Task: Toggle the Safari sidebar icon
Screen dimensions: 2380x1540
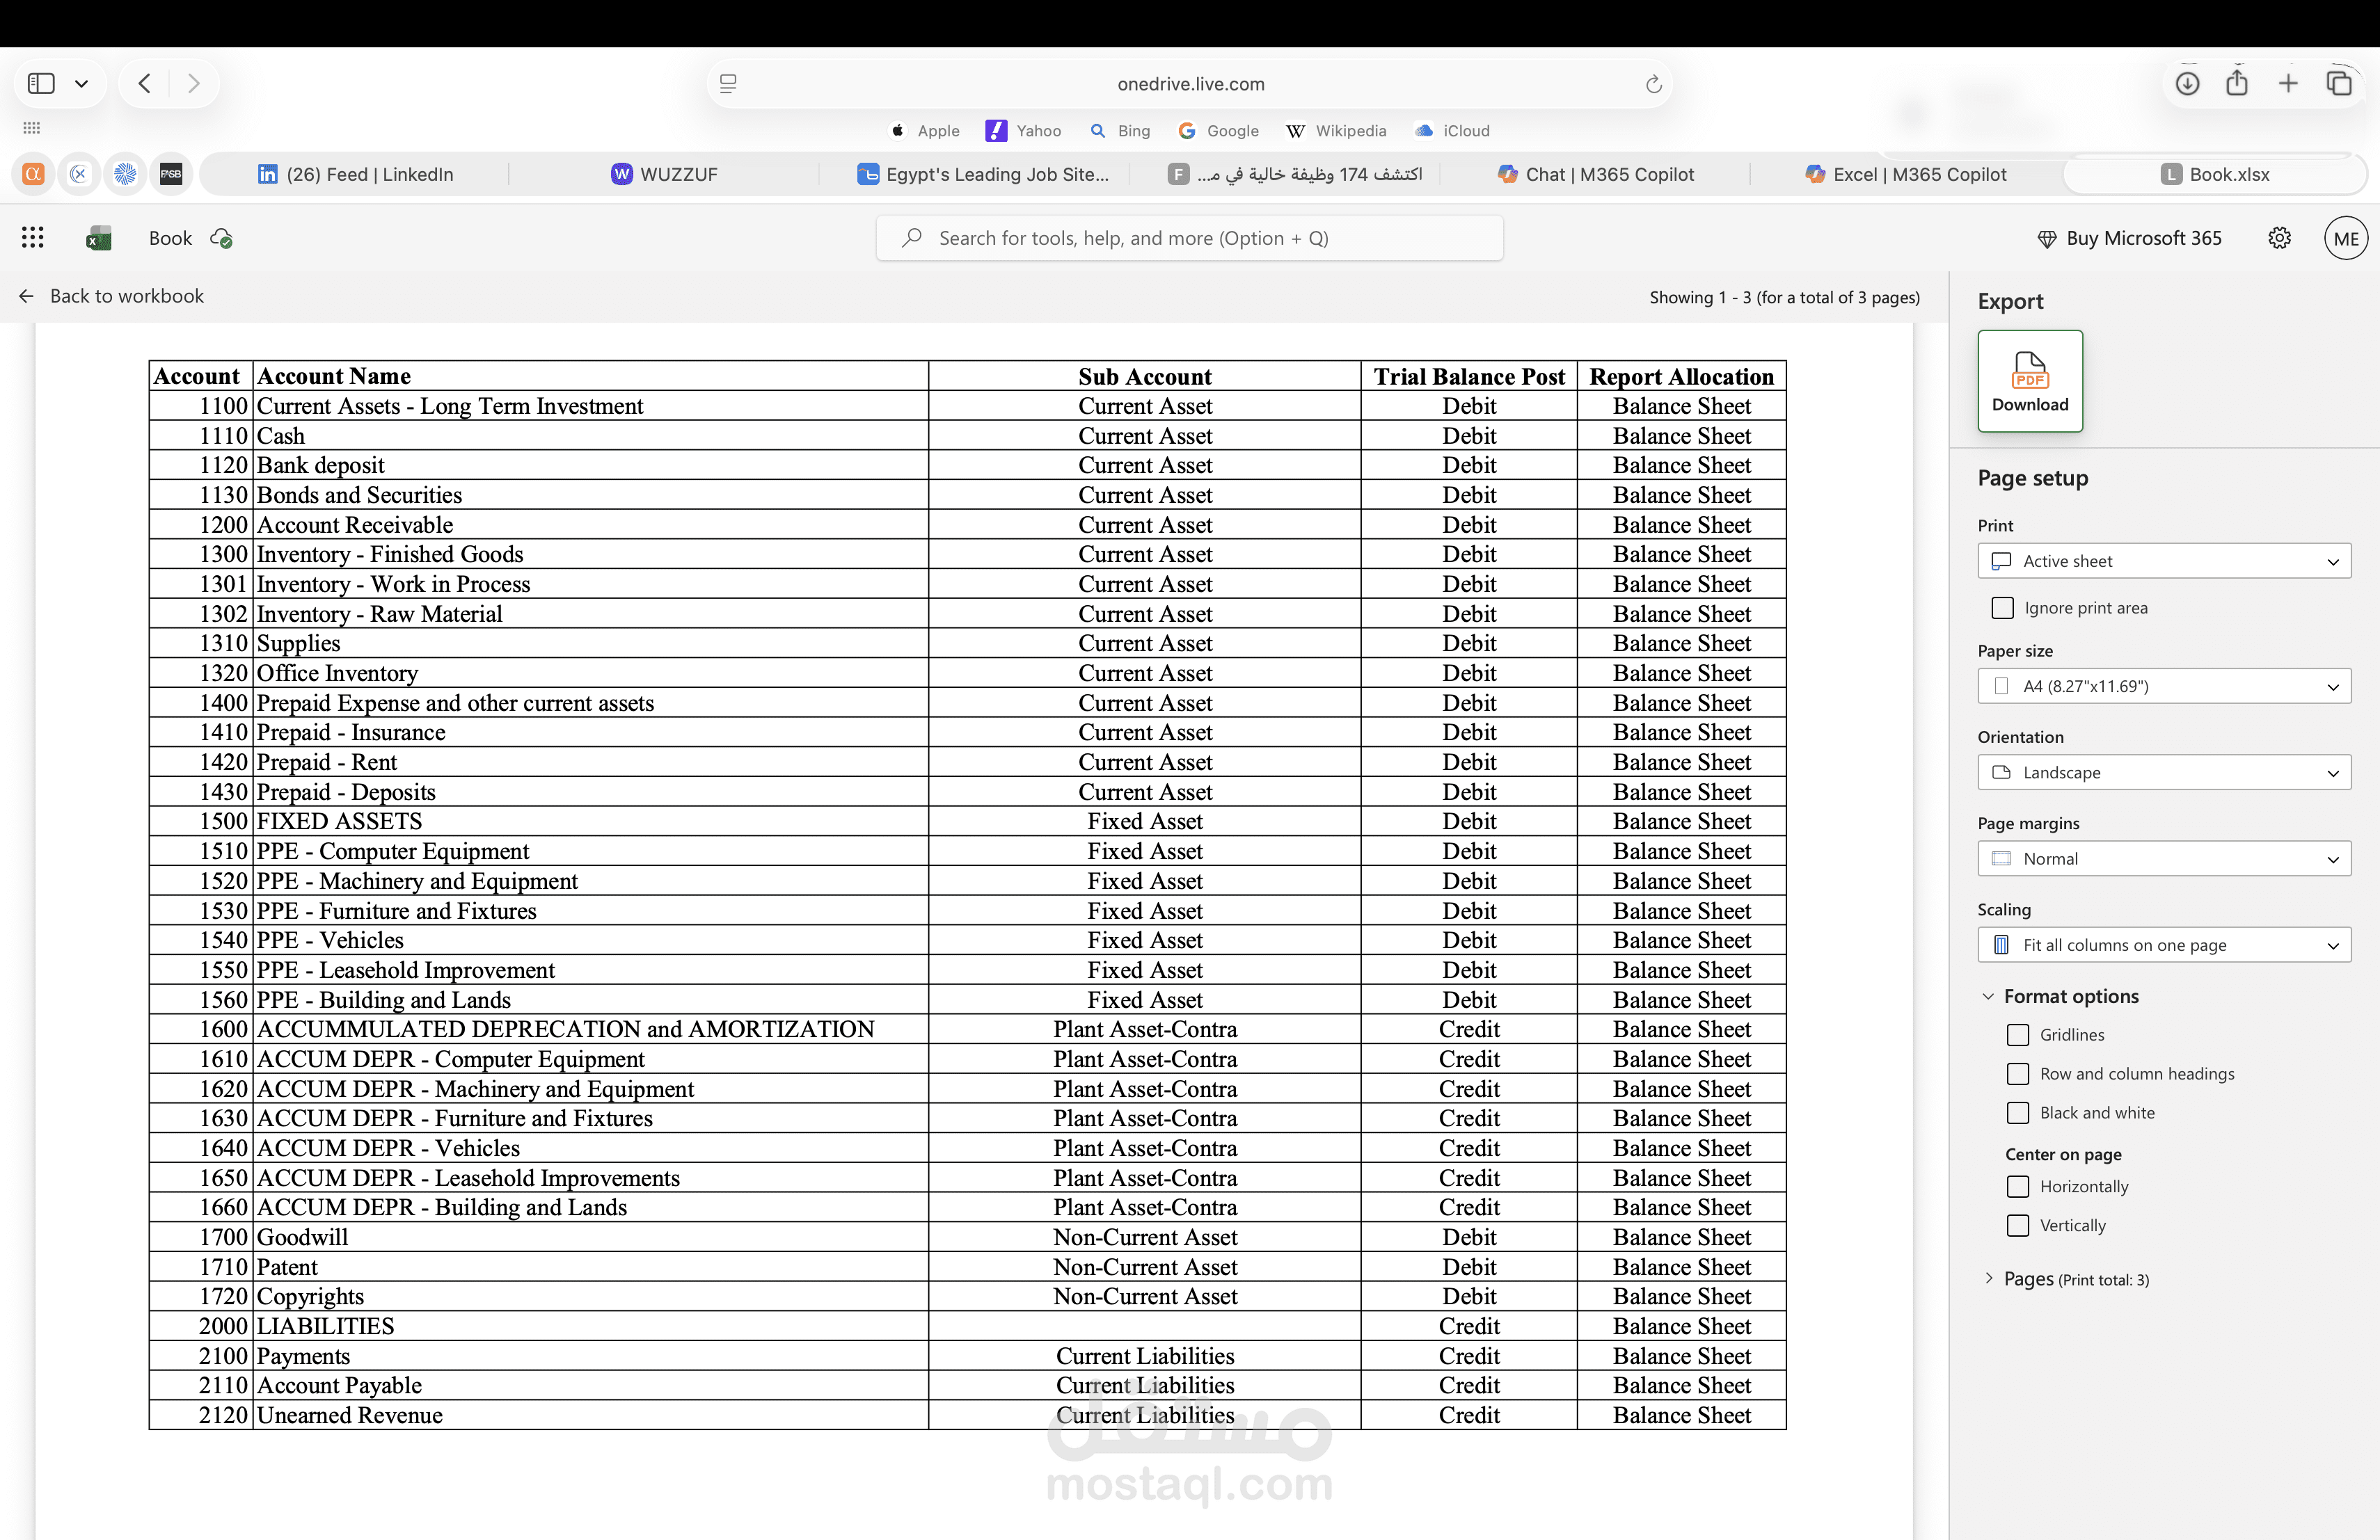Action: coord(41,83)
